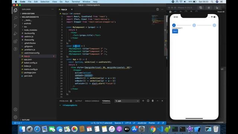
Task: Close the bottom terminal panel
Action: coord(162,101)
